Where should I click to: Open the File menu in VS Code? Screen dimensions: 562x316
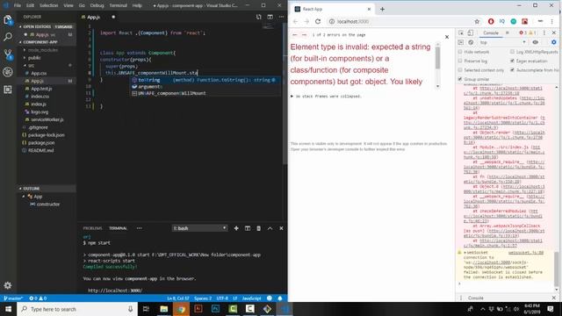point(18,5)
